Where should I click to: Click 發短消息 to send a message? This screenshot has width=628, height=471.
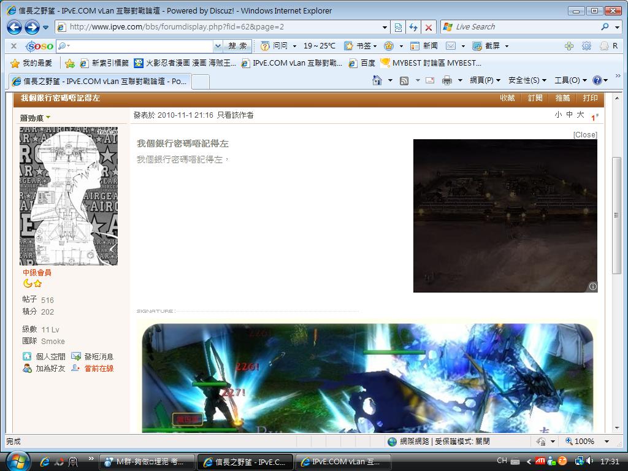click(98, 356)
